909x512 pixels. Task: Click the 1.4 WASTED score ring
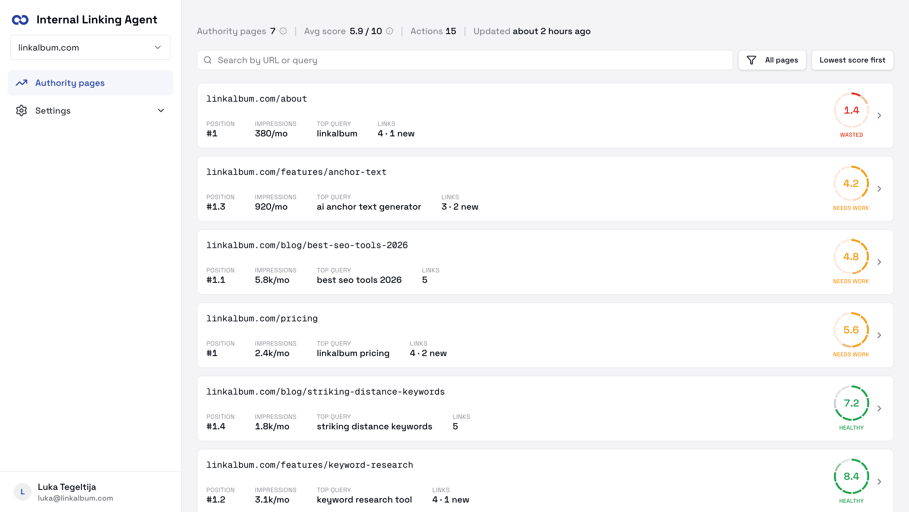[851, 110]
